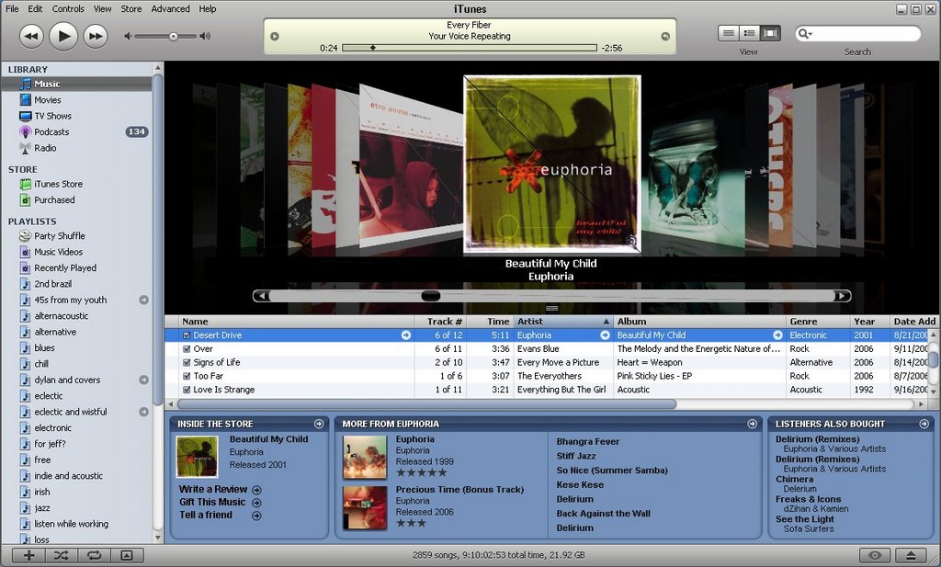Adjust the volume slider knob
Viewport: 941px width, 567px height.
point(174,37)
